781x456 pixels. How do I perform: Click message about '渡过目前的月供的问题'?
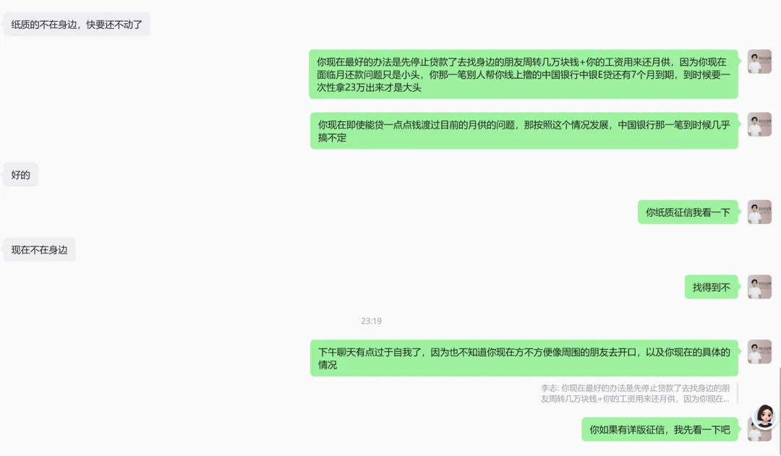point(524,131)
